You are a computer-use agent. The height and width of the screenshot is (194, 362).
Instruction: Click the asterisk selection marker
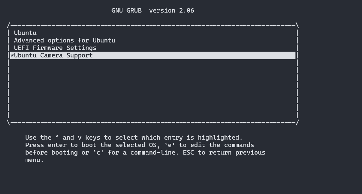click(12, 55)
